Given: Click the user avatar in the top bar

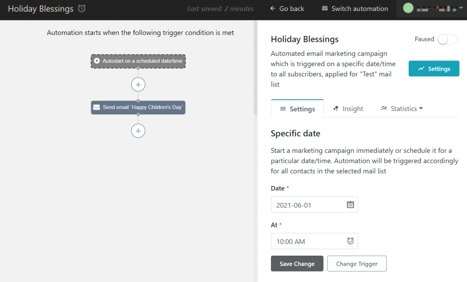Looking at the screenshot, I should click(x=408, y=7).
